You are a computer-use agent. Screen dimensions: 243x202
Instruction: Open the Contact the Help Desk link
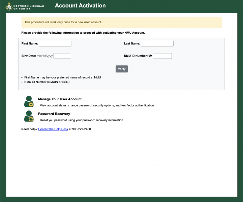click(53, 129)
